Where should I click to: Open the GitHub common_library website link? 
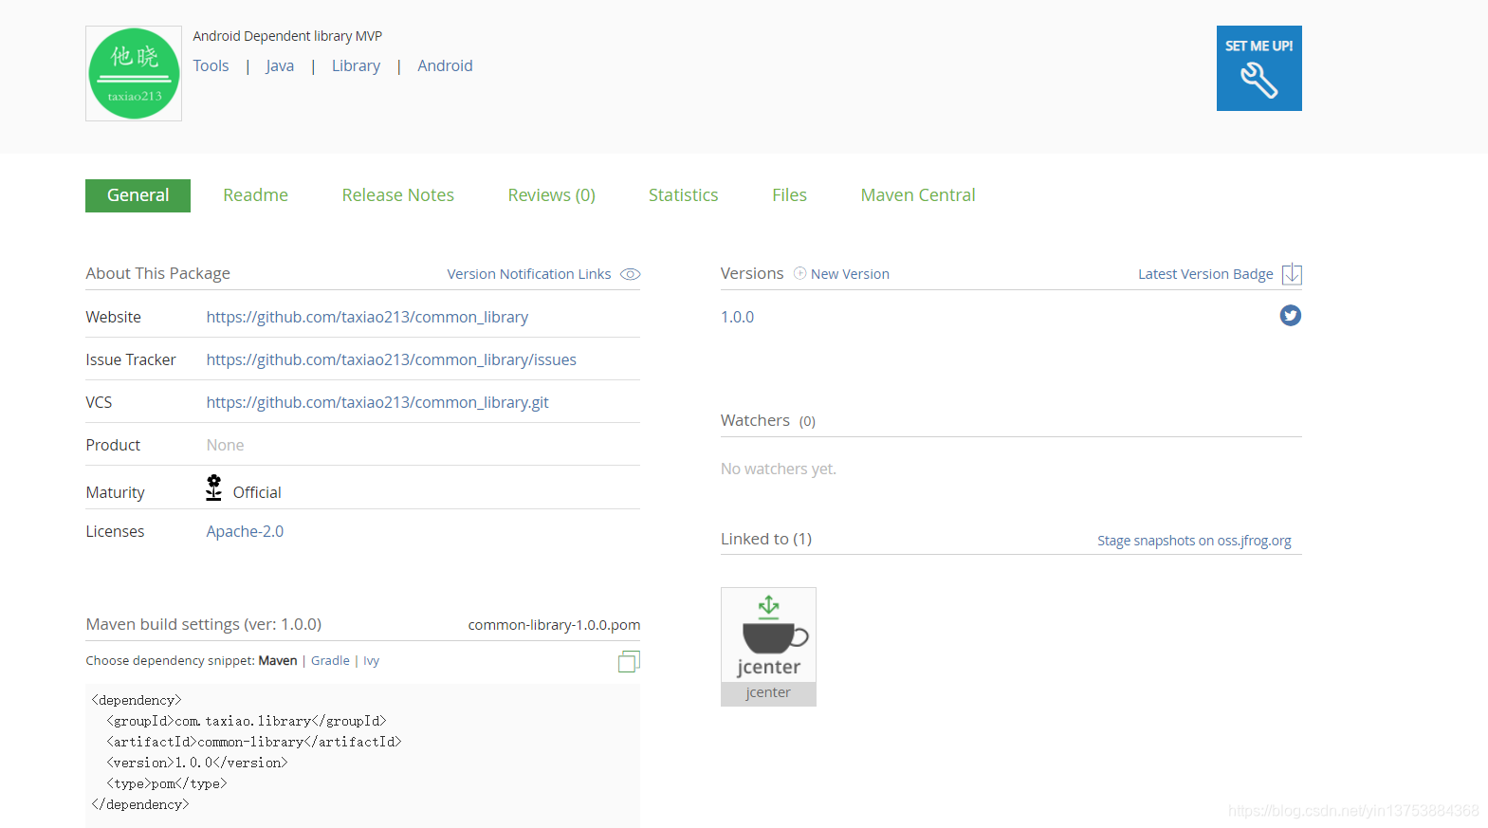(367, 317)
